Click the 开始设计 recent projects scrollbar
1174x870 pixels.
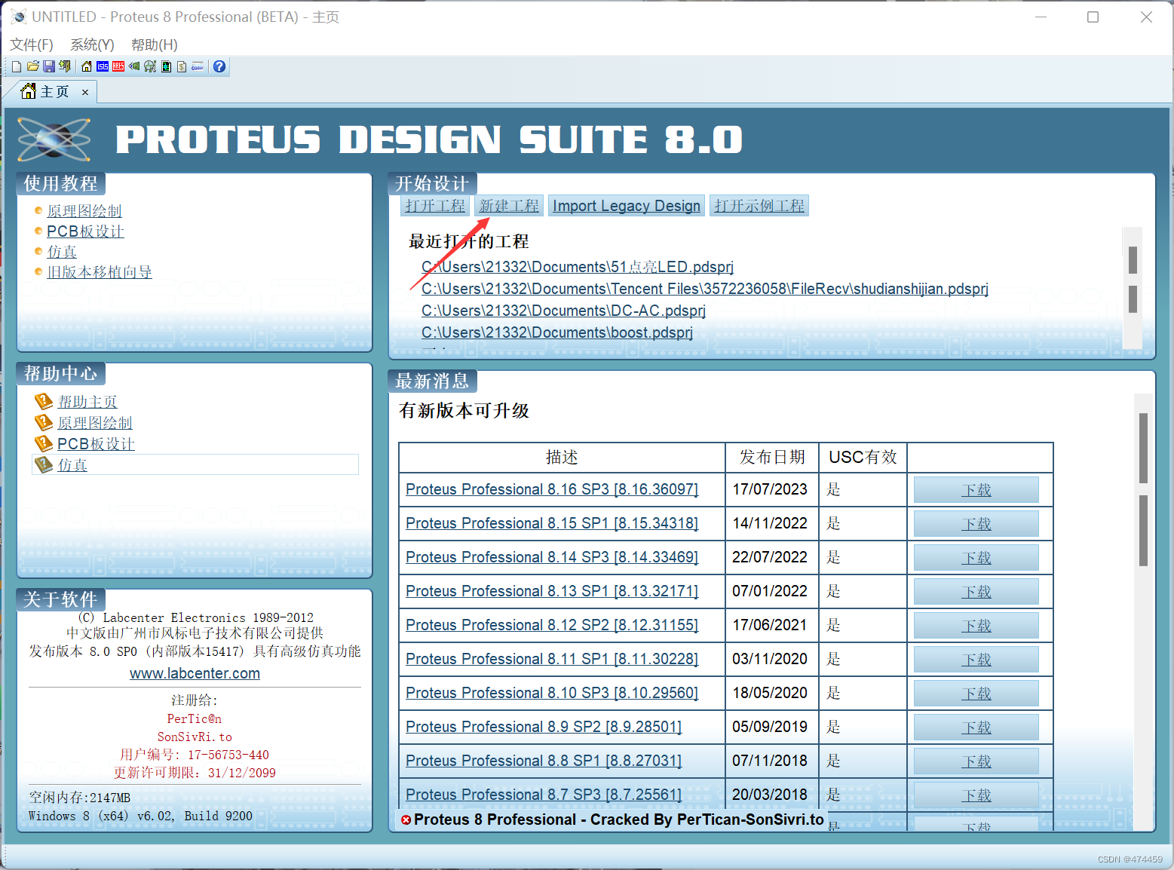point(1133,288)
